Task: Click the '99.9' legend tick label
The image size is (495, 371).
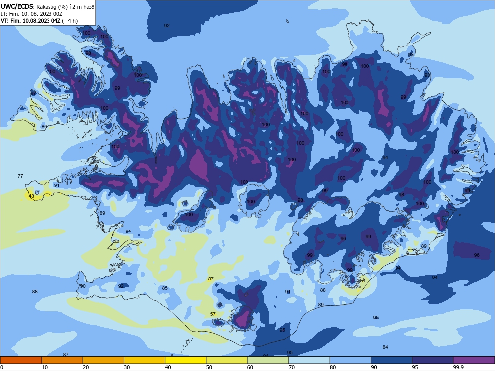Action: [x=458, y=367]
